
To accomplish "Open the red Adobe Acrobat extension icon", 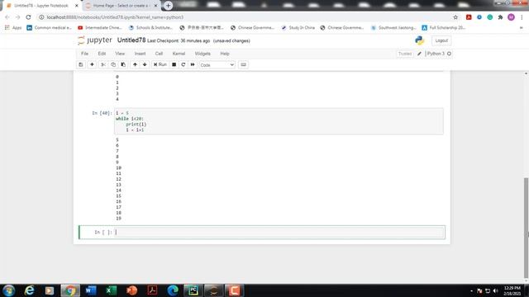I will click(x=469, y=17).
